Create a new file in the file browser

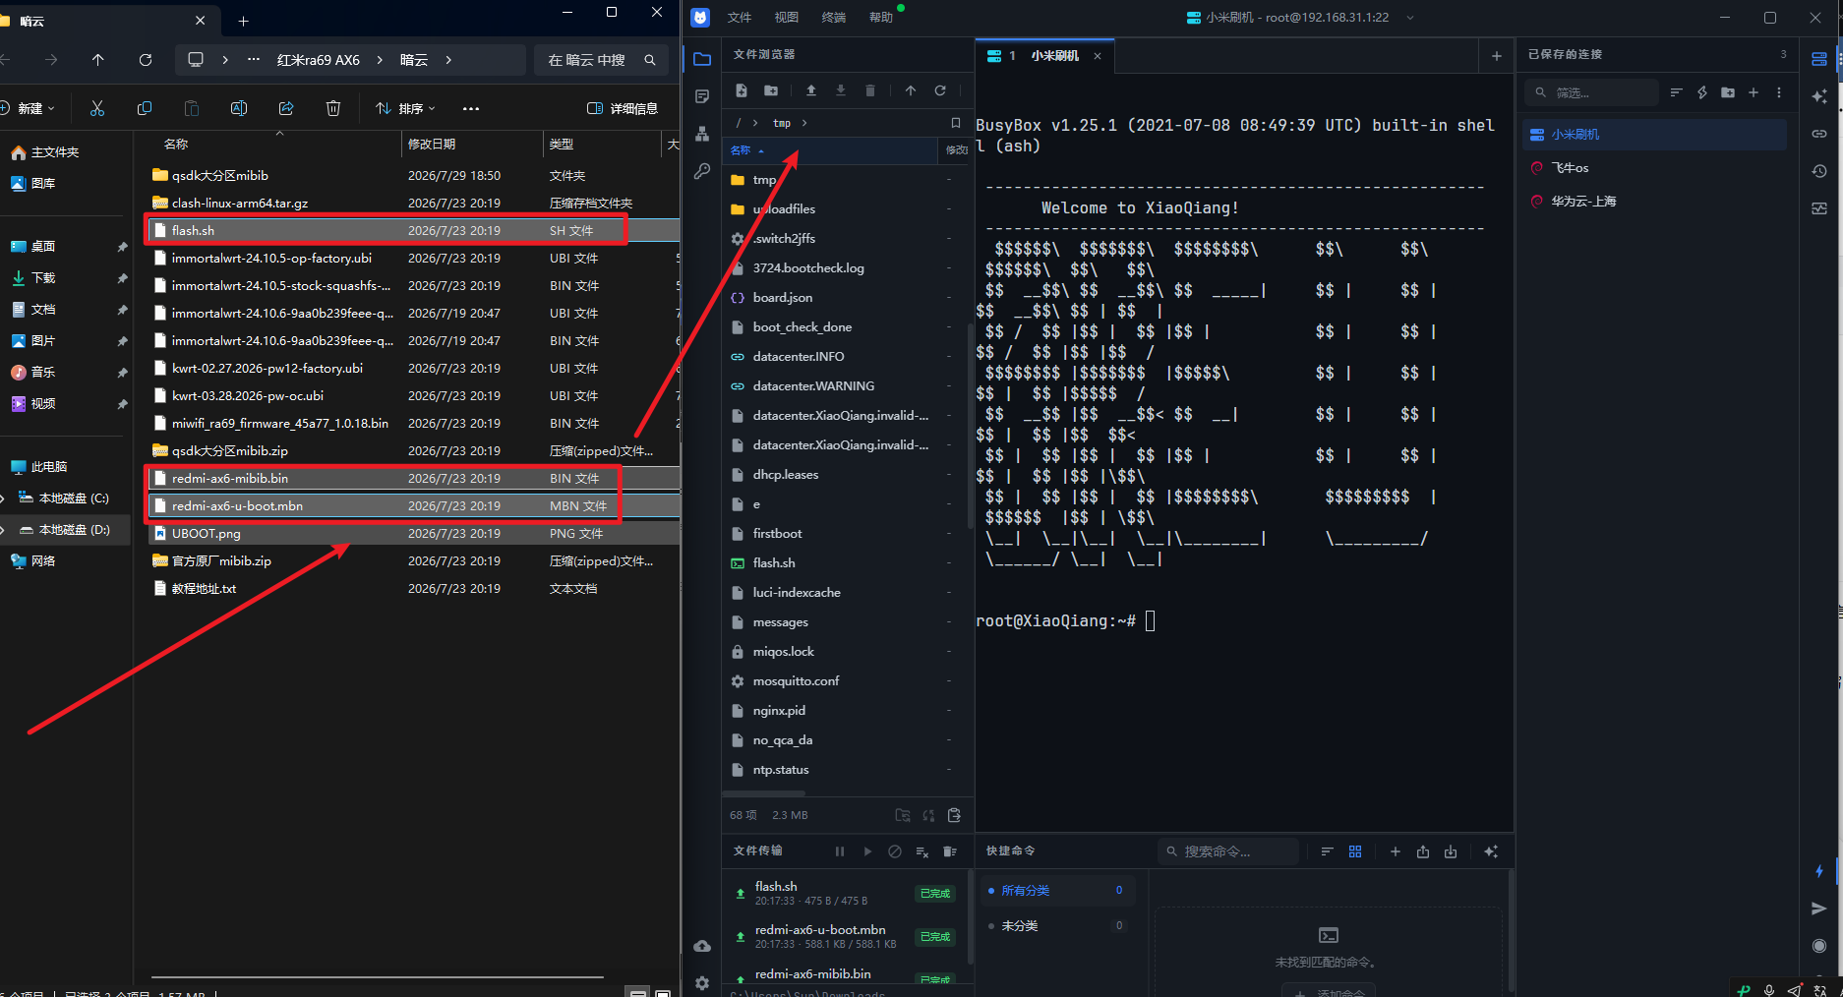742,90
